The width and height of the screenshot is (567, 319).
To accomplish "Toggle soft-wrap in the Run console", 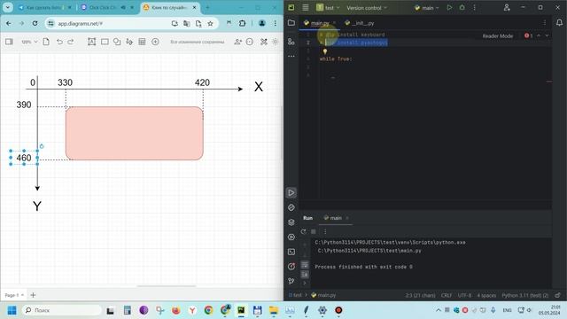I will pyautogui.click(x=305, y=265).
